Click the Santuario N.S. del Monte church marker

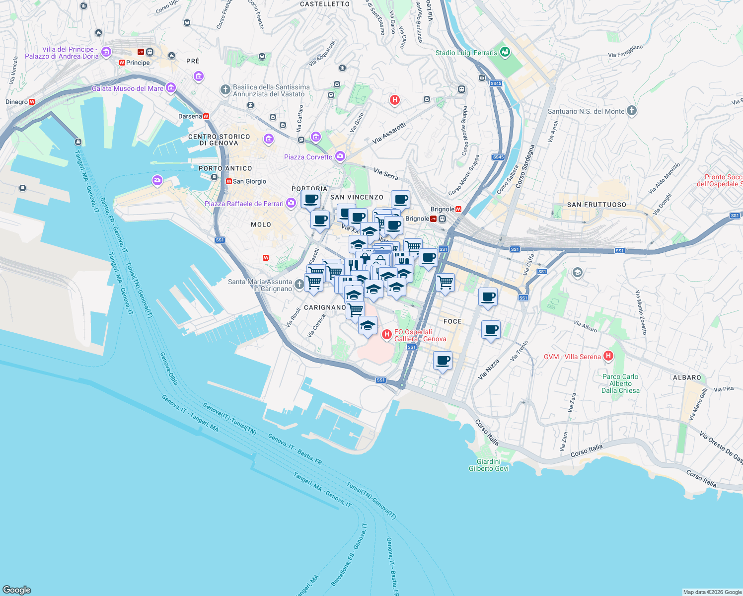tap(631, 111)
